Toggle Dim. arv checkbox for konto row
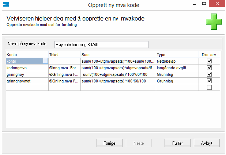226x155 pixels. (210, 61)
